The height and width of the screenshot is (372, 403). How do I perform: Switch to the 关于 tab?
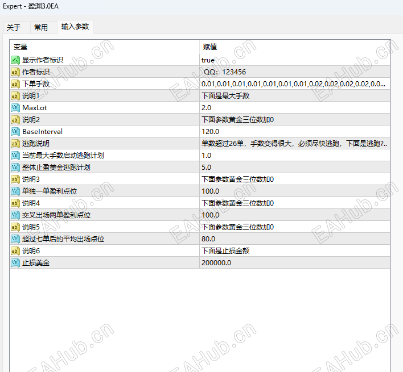(x=14, y=27)
